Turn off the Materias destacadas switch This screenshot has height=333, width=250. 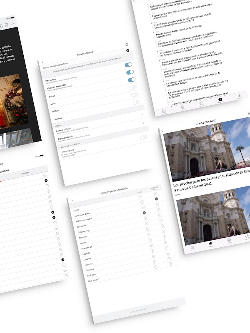point(130,72)
